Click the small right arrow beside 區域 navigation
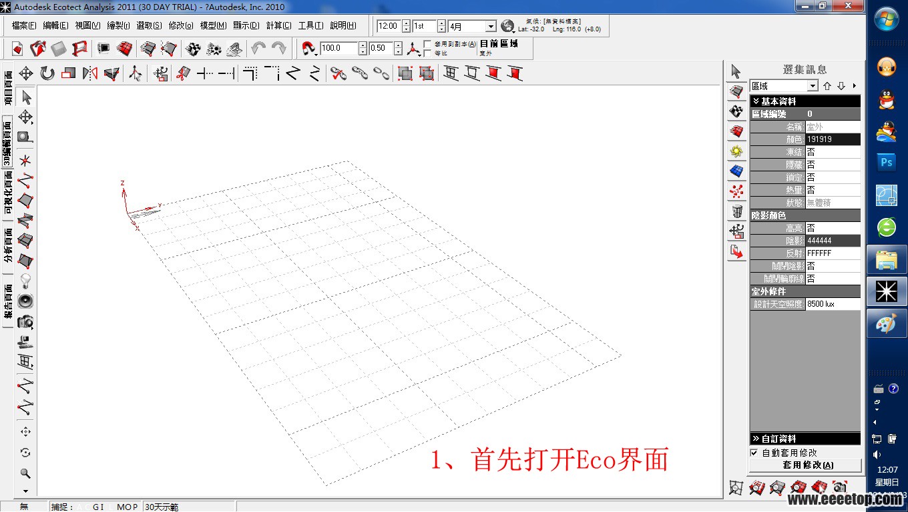 (855, 86)
